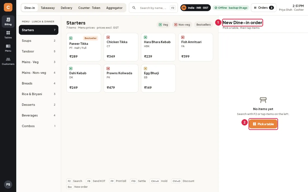The height and width of the screenshot is (192, 308).
Task: Click the Offline backup status badge
Action: (231, 8)
